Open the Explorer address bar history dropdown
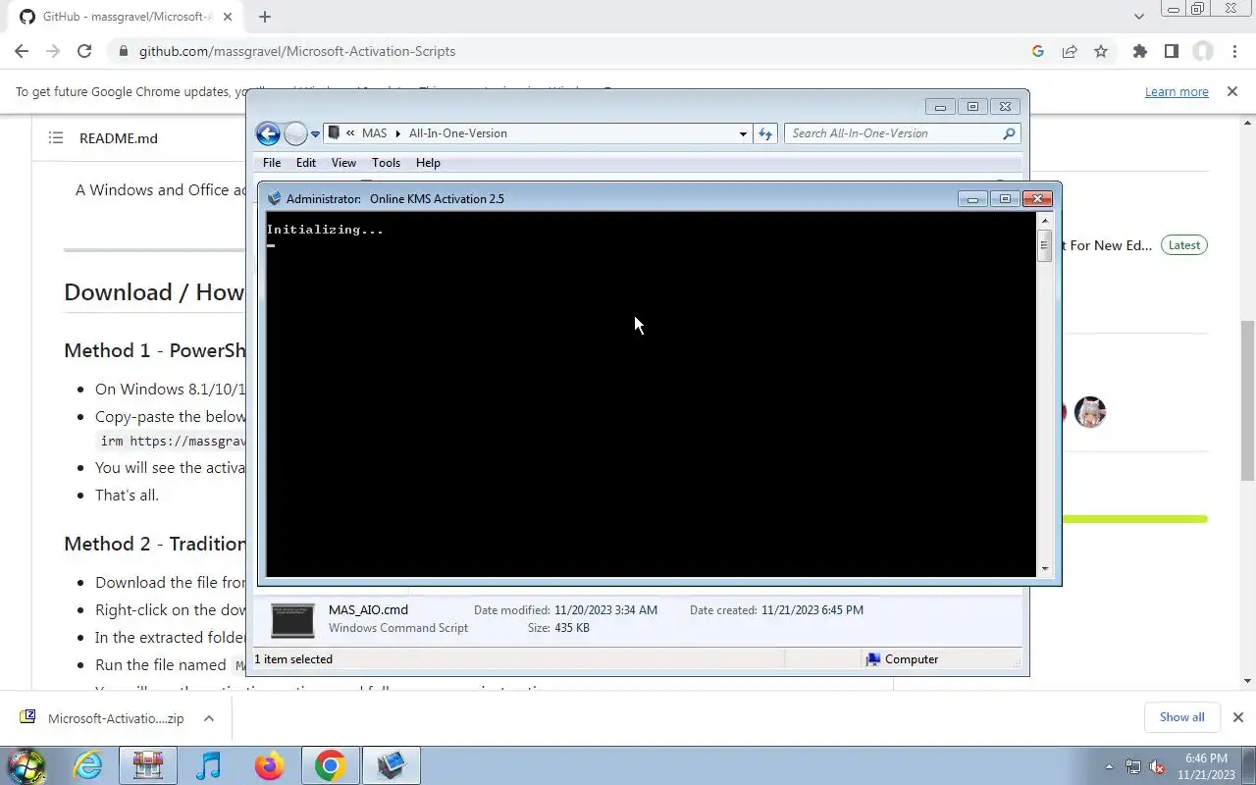Image resolution: width=1256 pixels, height=785 pixels. 743,134
